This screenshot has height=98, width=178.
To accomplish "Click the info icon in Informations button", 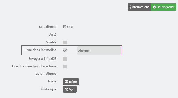I will [130, 7].
